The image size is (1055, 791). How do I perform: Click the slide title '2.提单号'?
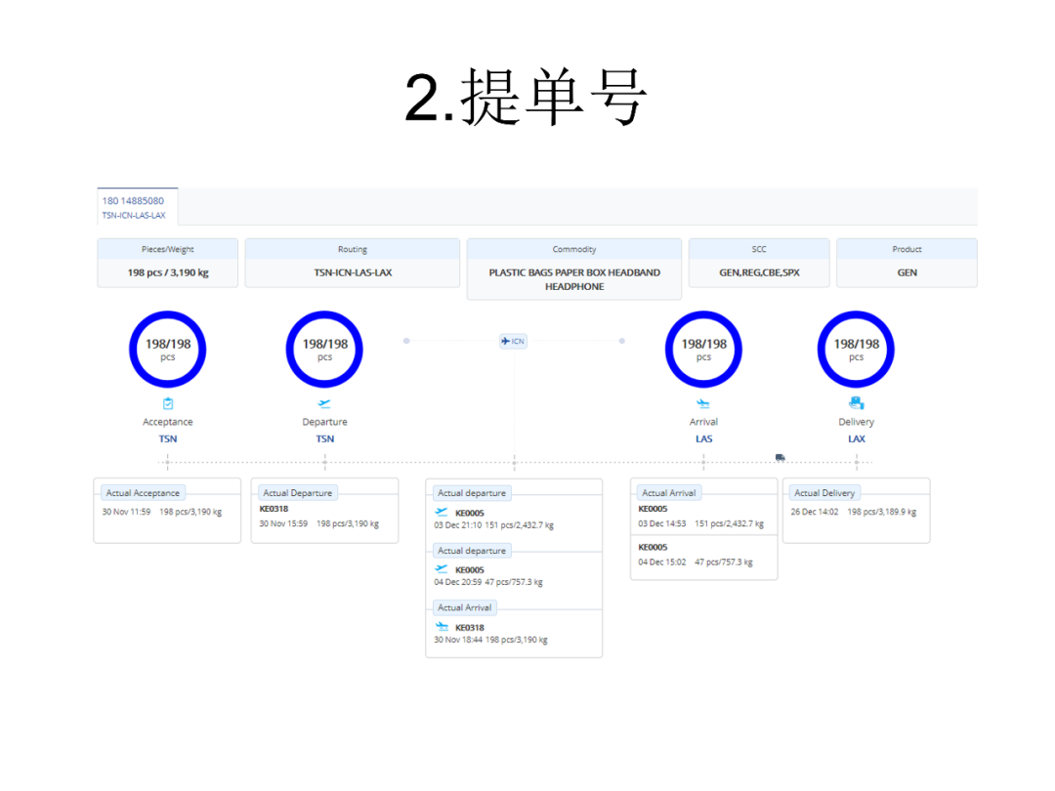[526, 99]
